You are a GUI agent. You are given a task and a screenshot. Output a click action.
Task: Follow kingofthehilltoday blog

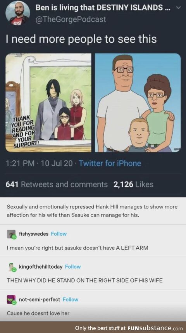pyautogui.click(x=73, y=267)
